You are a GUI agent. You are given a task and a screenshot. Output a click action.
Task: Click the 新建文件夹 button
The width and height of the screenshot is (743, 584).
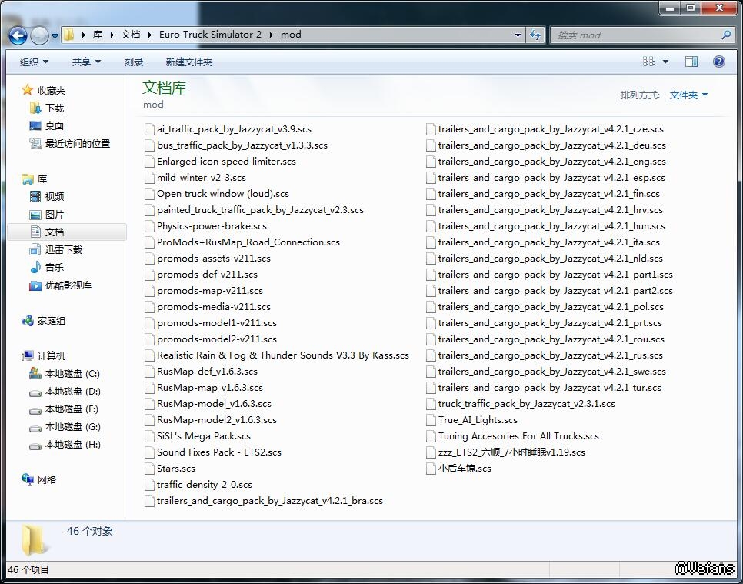[189, 62]
